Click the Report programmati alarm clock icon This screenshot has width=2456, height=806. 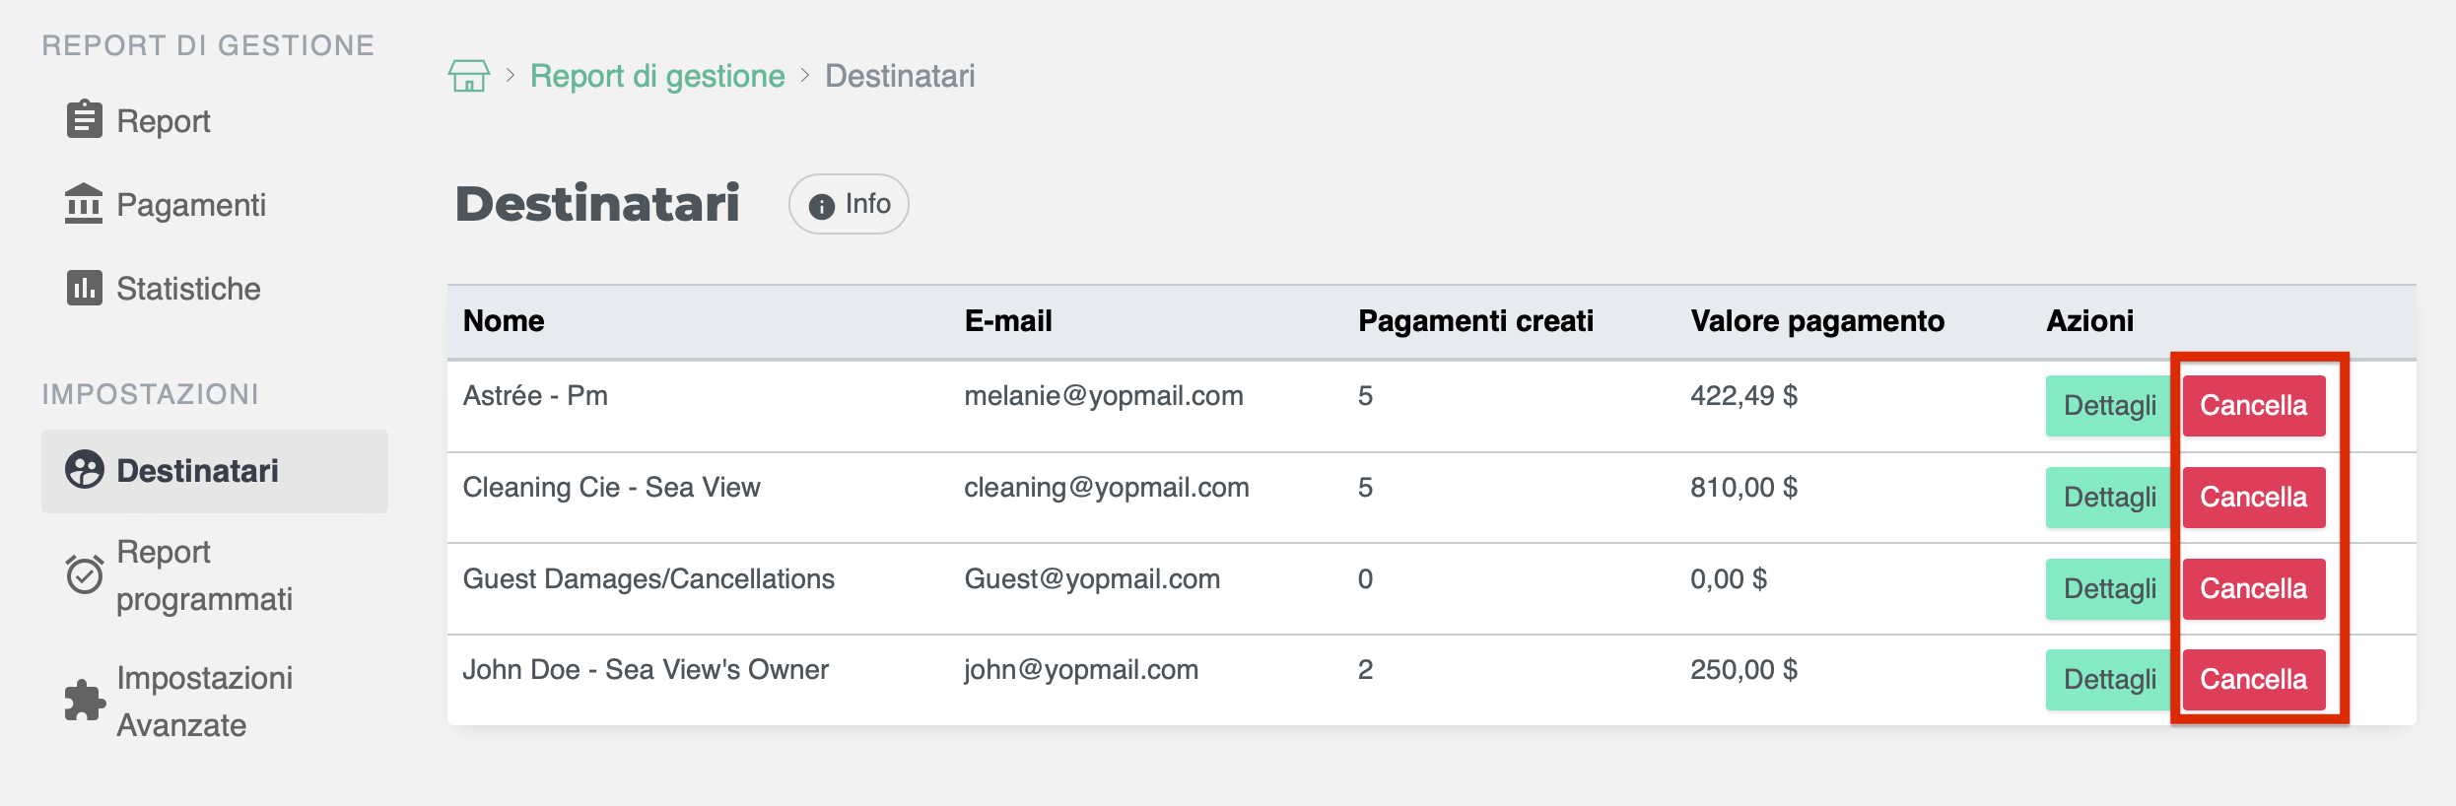point(85,574)
